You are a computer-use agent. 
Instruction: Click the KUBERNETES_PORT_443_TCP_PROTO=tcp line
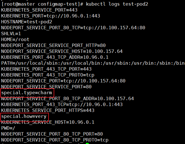[48, 75]
